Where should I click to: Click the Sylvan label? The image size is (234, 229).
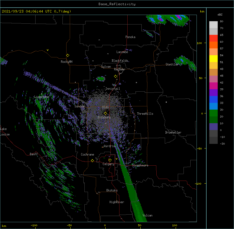(106, 67)
